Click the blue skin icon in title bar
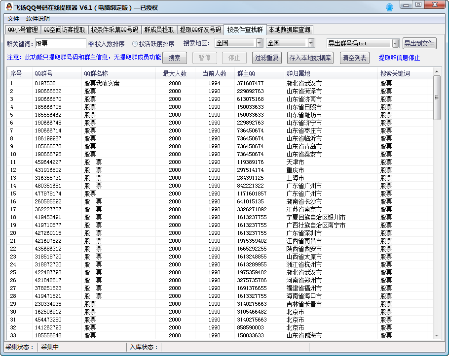Image resolution: width=449 pixels, height=356 pixels. (x=389, y=7)
